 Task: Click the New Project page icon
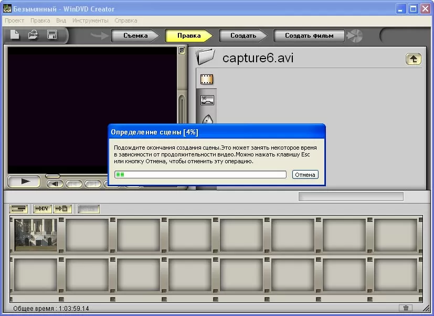15,35
